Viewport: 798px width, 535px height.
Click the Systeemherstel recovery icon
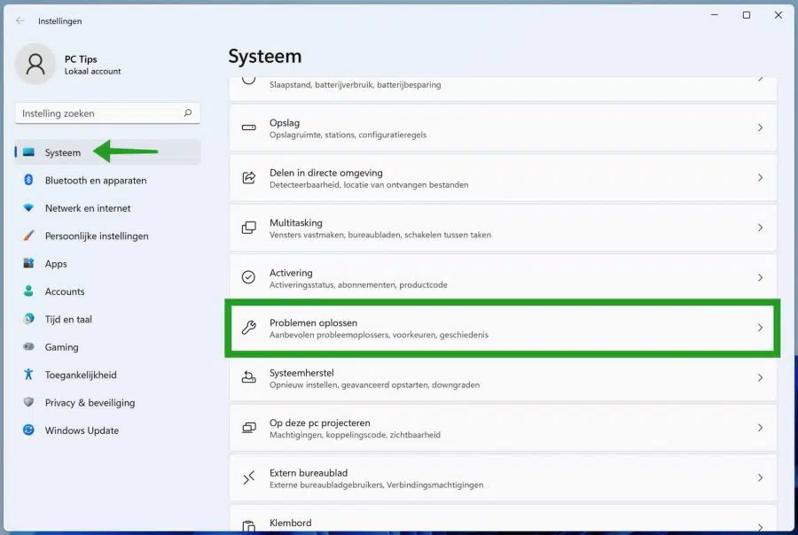click(x=249, y=377)
